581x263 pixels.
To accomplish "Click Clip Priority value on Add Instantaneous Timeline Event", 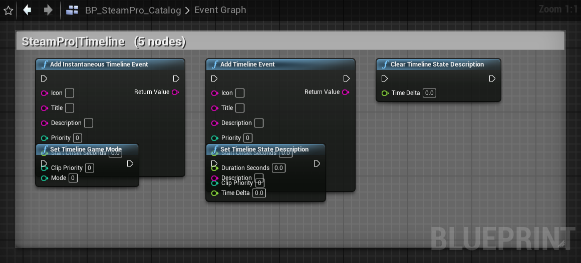I will pos(90,168).
